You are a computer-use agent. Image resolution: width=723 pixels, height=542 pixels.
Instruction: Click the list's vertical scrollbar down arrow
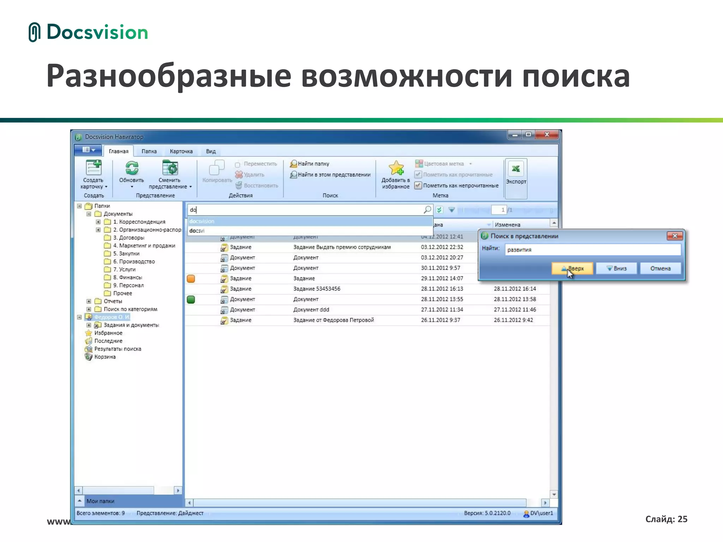point(554,494)
